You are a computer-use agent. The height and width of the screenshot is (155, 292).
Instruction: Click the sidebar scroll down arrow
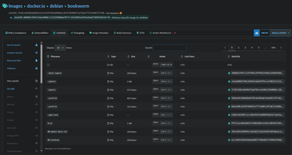tap(41, 151)
